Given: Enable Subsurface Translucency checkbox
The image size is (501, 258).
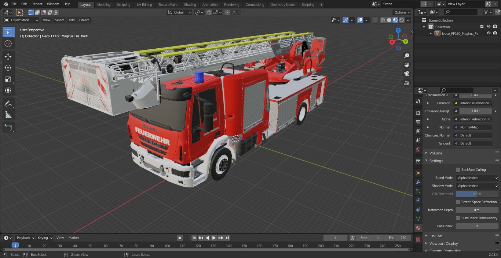Looking at the screenshot, I should click(458, 218).
